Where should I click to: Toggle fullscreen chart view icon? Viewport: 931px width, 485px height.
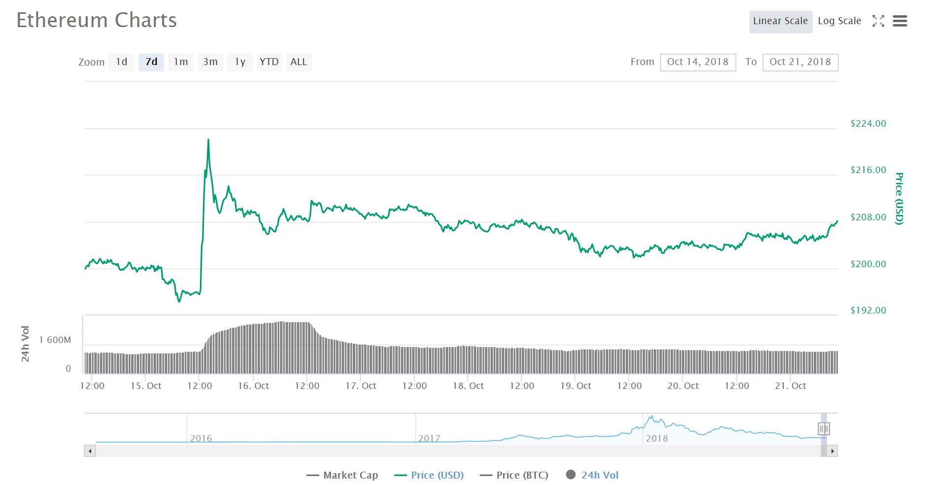tap(878, 21)
